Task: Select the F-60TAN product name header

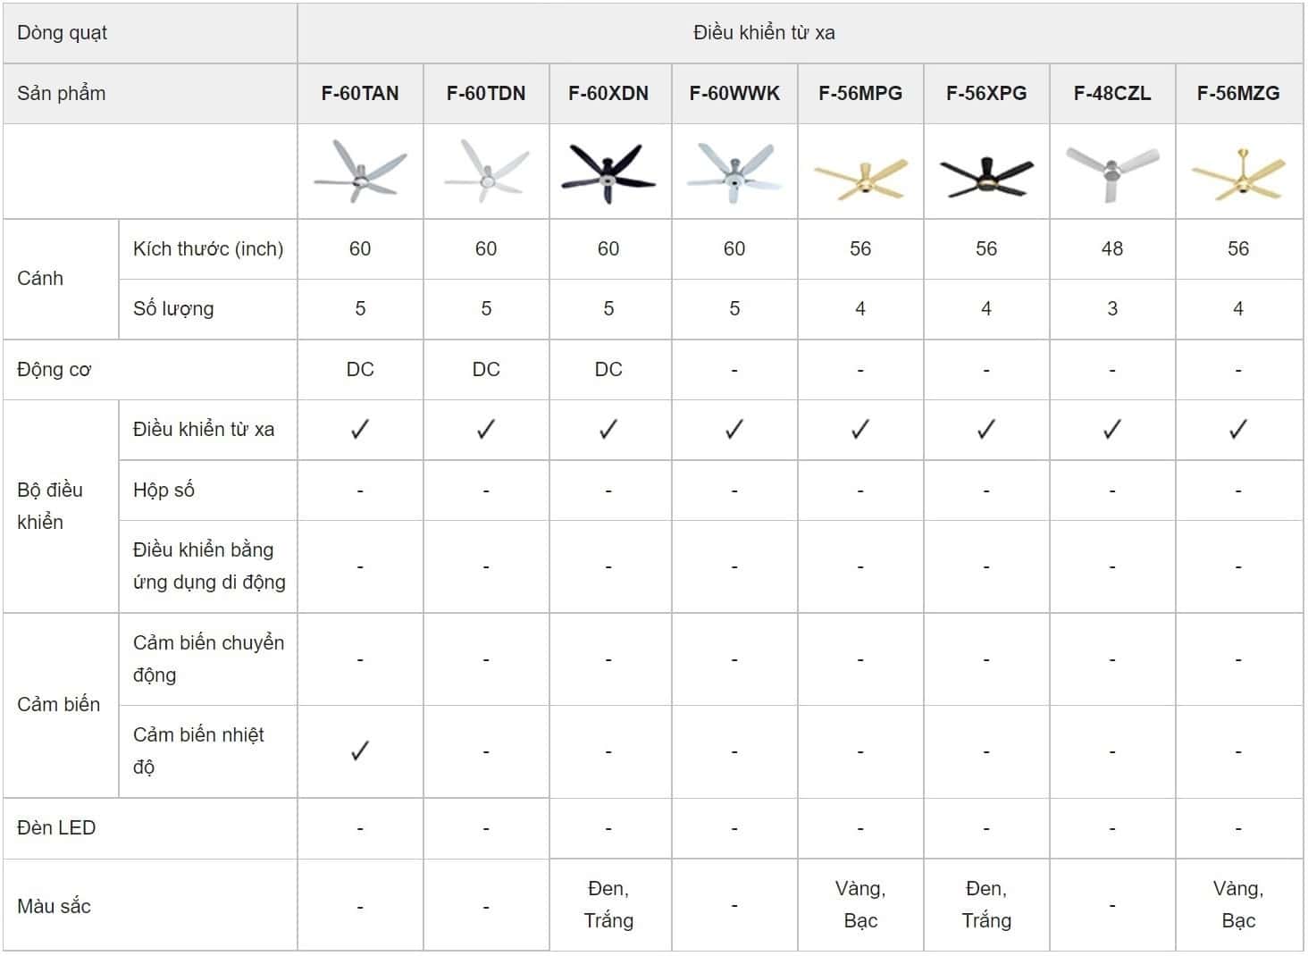Action: pos(360,93)
